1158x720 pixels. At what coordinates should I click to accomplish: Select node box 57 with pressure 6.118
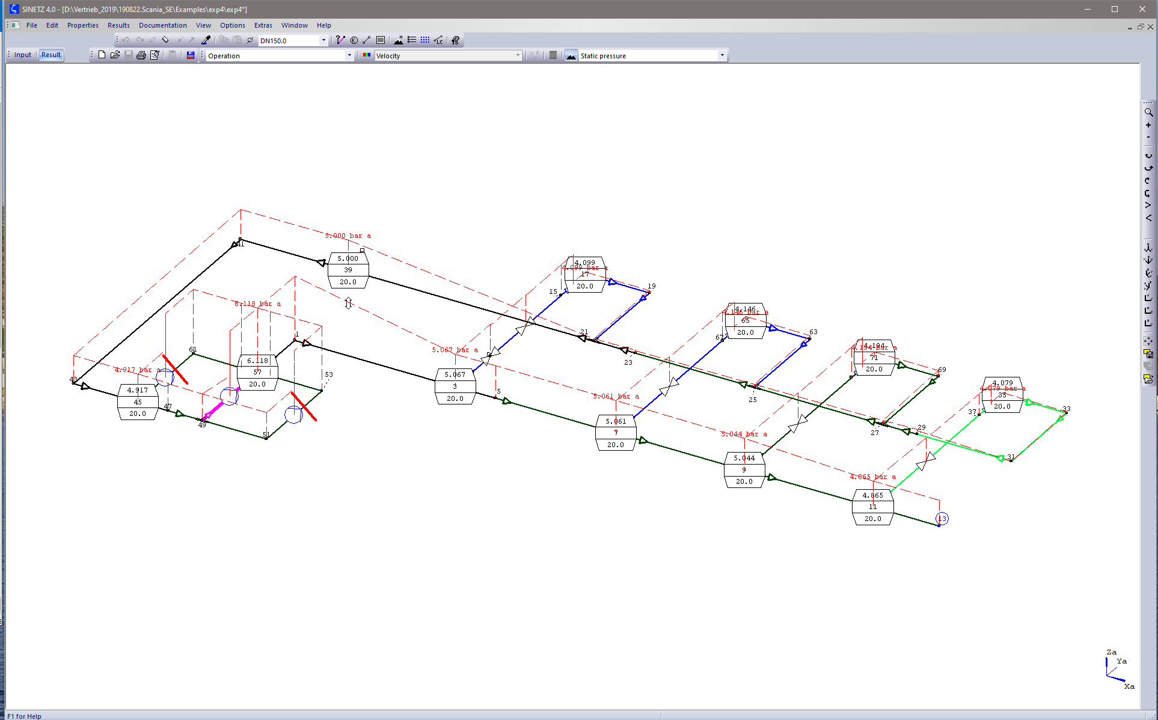pos(257,372)
